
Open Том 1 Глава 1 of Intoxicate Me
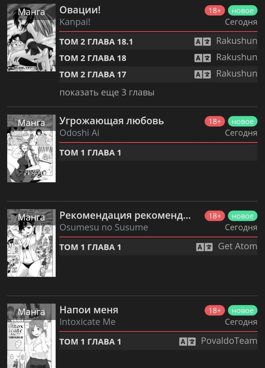(x=158, y=342)
